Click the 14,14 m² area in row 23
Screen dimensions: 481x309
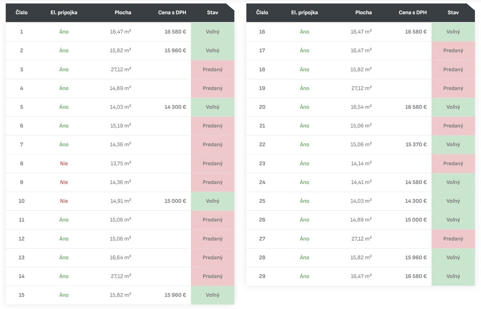pyautogui.click(x=361, y=163)
